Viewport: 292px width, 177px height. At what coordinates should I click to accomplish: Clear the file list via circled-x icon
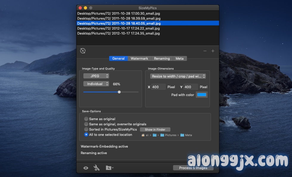[83, 51]
